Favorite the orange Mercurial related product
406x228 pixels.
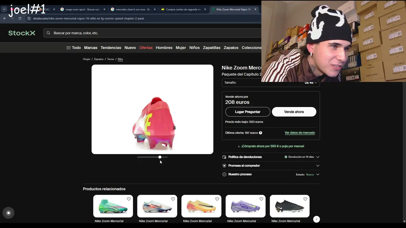[217, 199]
